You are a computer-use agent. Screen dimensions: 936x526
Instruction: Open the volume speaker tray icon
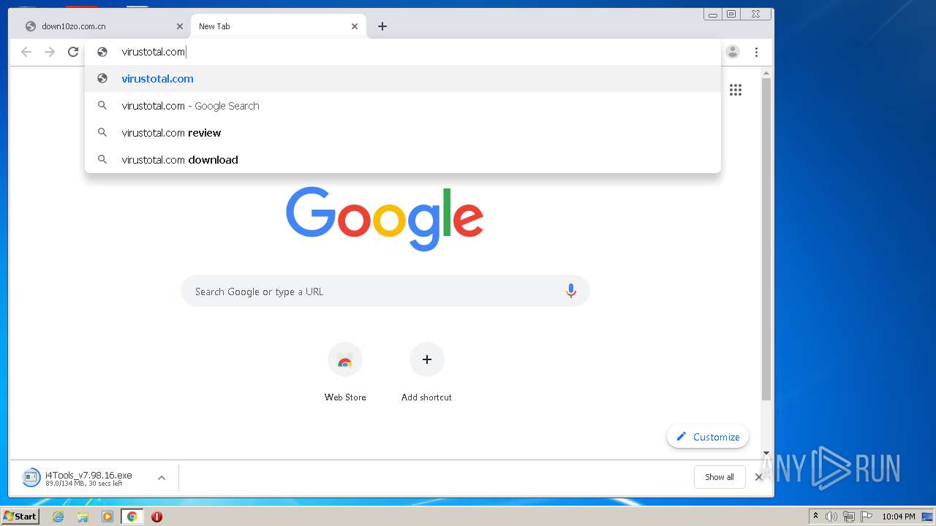pos(831,517)
